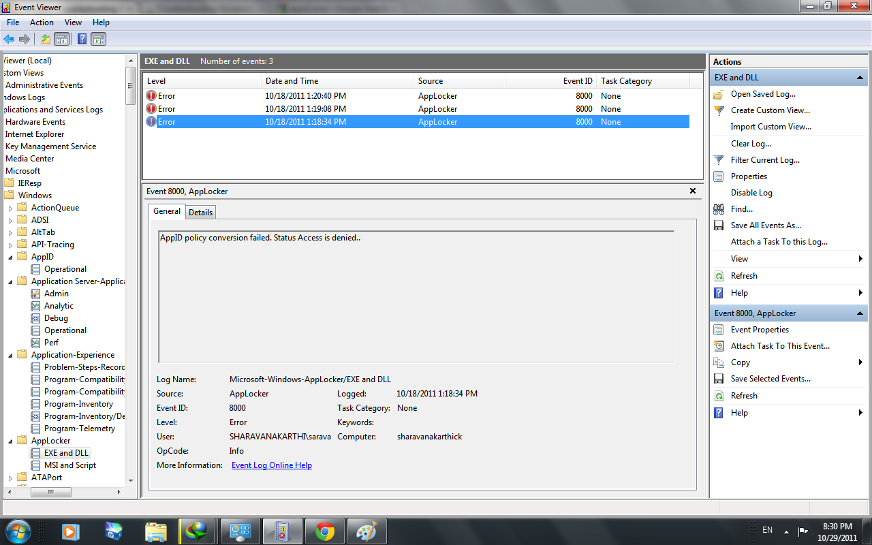Sort events by Date and Time column header
The width and height of the screenshot is (872, 545).
337,81
